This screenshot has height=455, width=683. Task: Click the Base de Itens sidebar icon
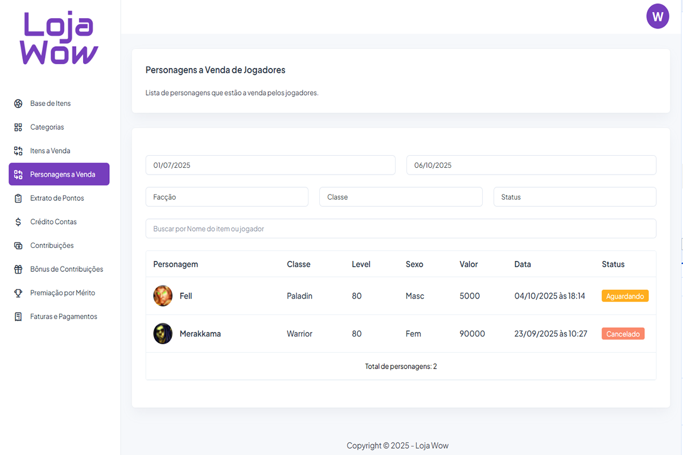coord(18,104)
